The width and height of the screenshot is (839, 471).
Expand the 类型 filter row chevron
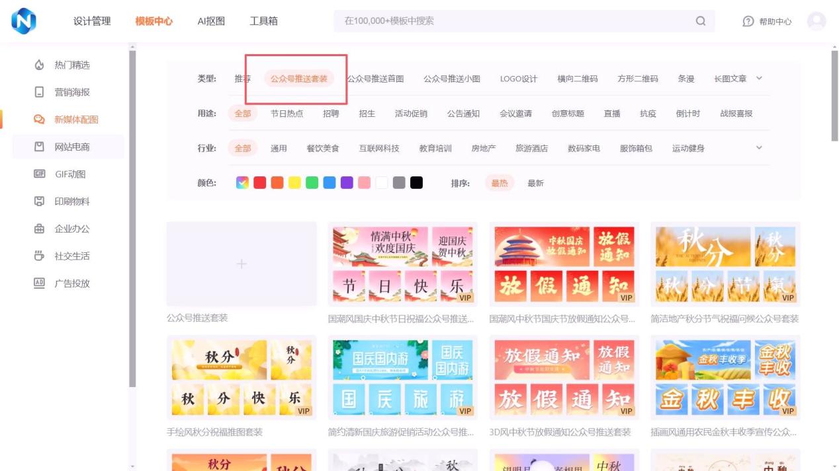point(759,79)
